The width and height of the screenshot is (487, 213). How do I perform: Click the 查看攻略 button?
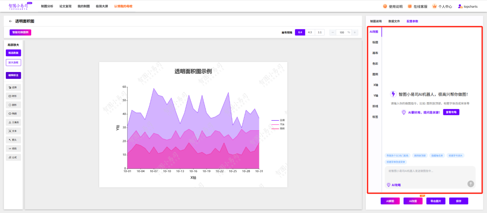(451, 112)
